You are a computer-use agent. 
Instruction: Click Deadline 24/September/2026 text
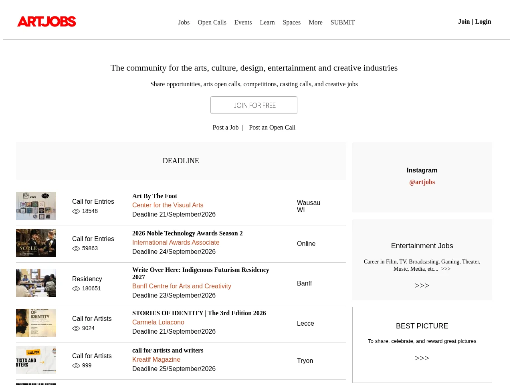tap(174, 252)
